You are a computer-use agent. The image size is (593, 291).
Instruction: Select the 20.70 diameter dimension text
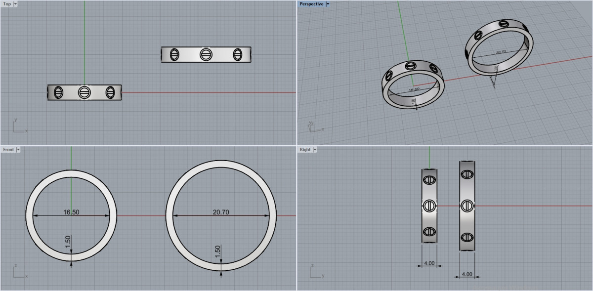coord(220,212)
